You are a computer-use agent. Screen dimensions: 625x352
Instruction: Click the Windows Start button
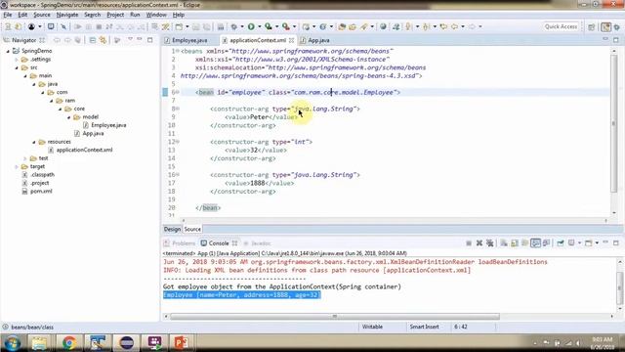(x=12, y=343)
